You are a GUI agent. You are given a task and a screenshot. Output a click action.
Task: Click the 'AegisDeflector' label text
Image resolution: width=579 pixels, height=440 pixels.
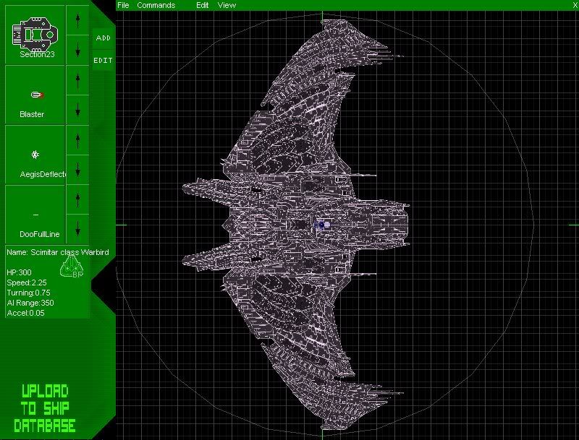43,174
